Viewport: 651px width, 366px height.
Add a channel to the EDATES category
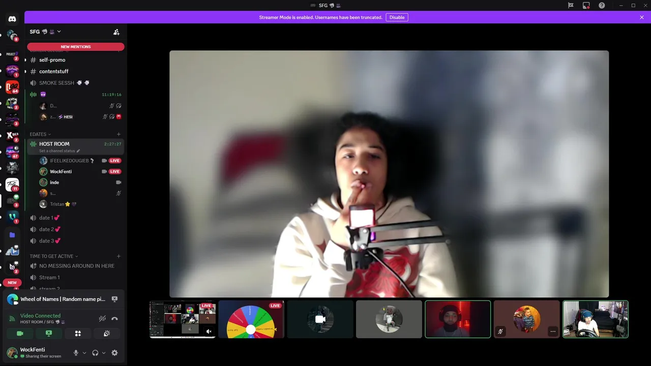tap(119, 134)
